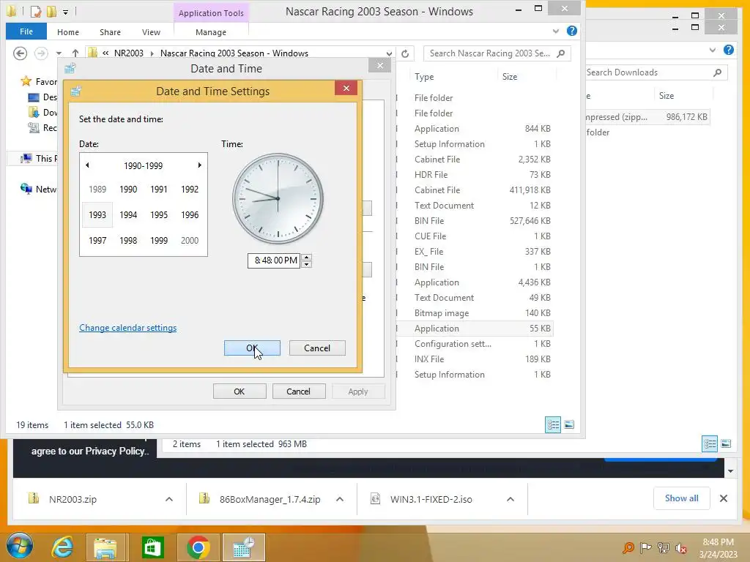
Task: Click Date and Time taskbar icon
Action: 244,547
